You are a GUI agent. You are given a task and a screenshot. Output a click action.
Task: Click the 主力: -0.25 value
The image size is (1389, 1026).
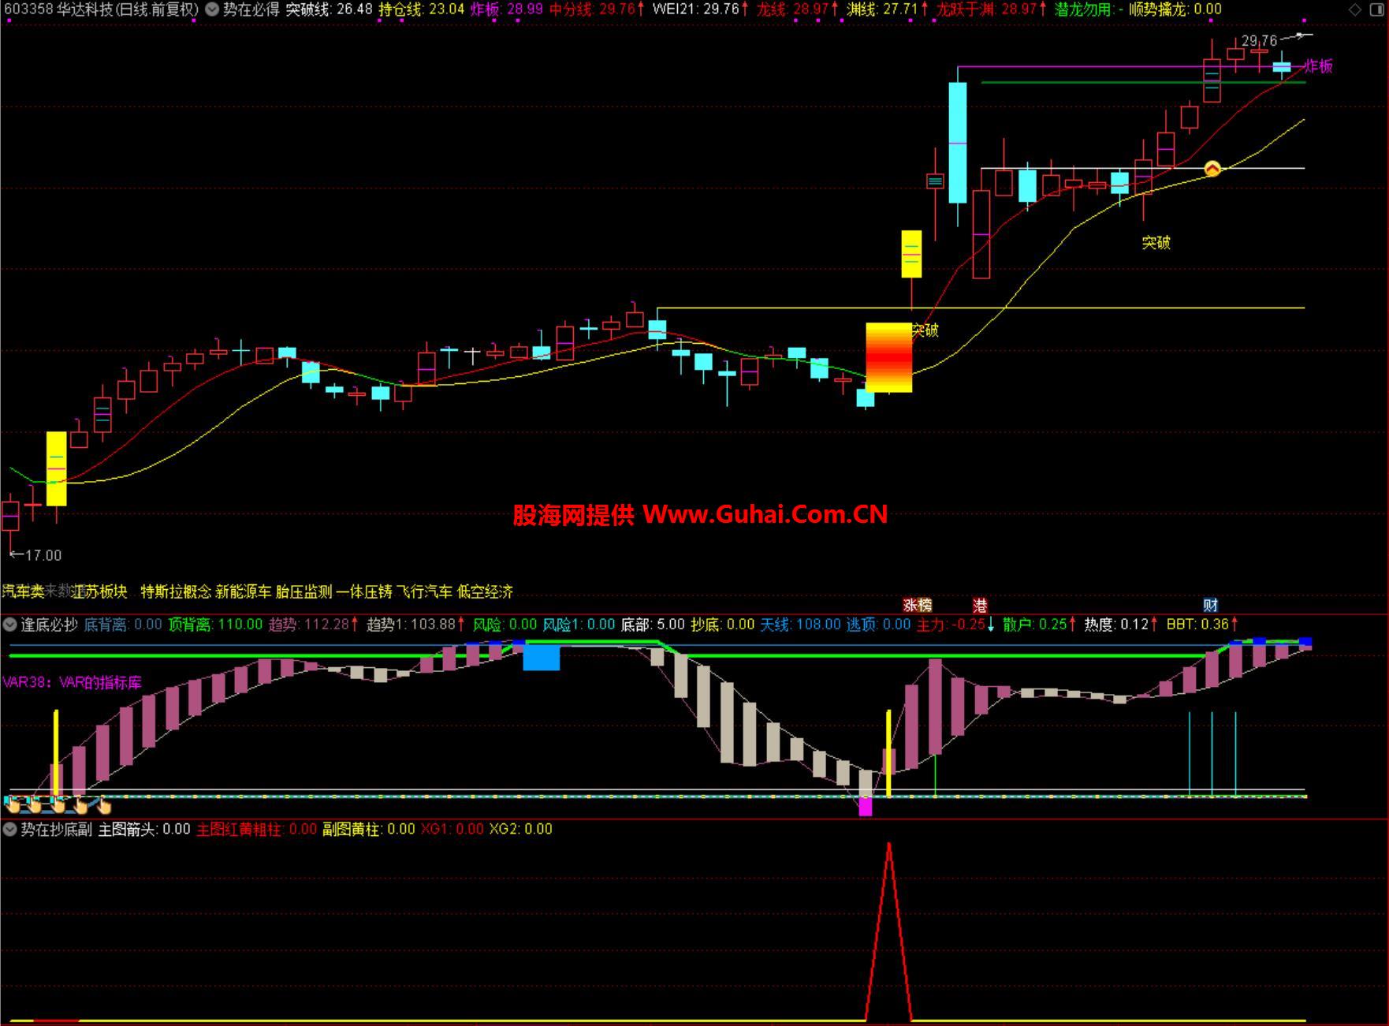coord(955,625)
